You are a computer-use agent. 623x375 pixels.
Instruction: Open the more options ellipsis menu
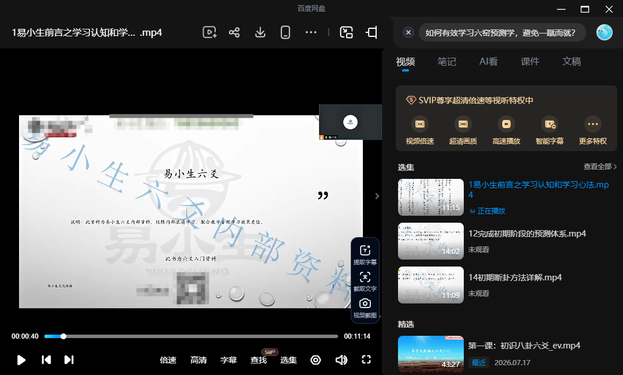(311, 32)
